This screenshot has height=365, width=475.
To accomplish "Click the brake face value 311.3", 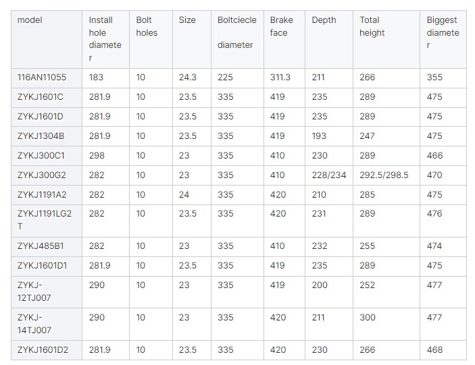I will pos(280,78).
